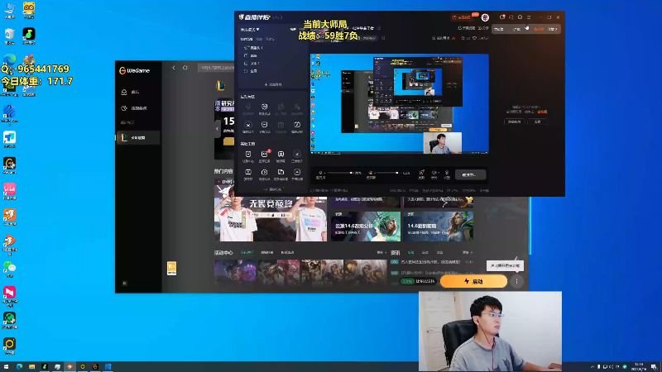The height and width of the screenshot is (372, 662).
Task: Click left outlined button in right chat panel
Action: coord(514,122)
